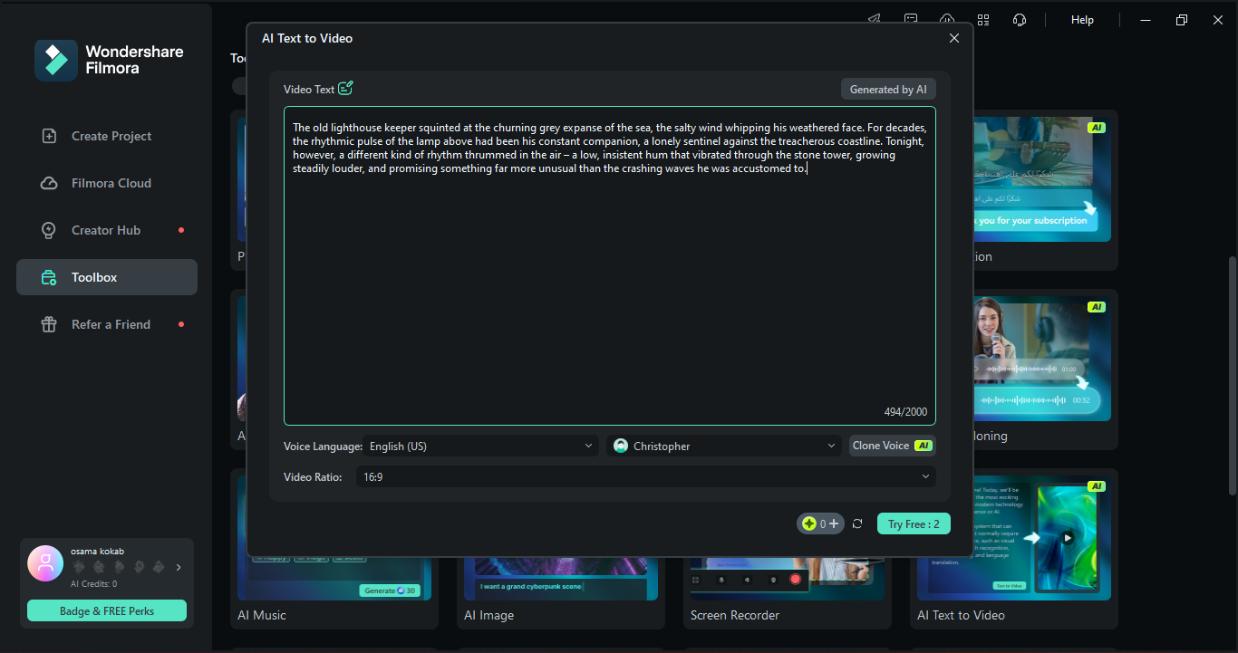Click the AI badge on the voice cloning card
This screenshot has height=653, width=1238.
[x=1097, y=307]
